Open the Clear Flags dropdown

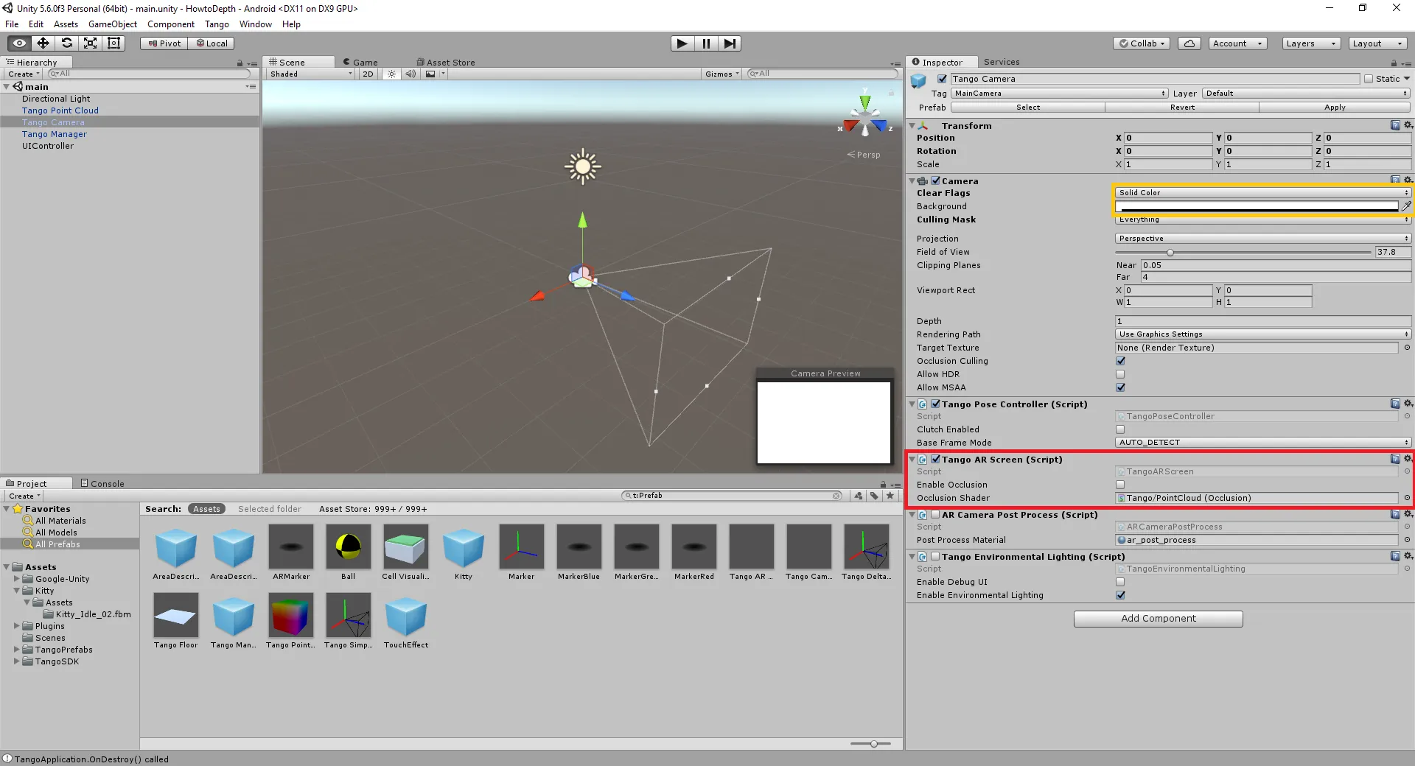[x=1263, y=193]
